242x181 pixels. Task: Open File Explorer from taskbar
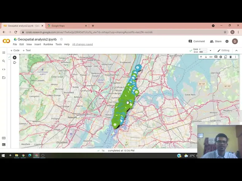[17, 155]
